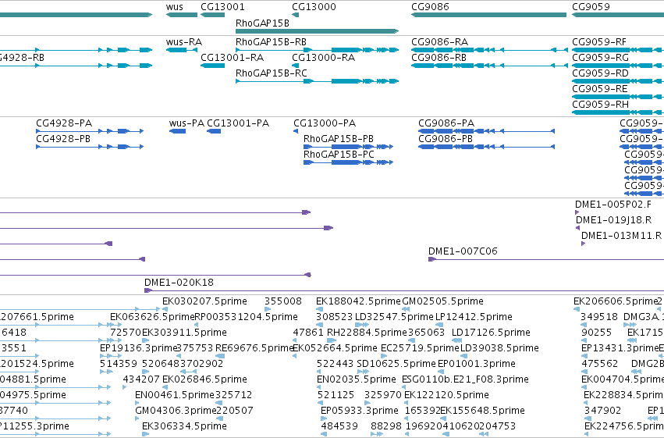Select the EK030207.5prime EST label

pos(204,301)
